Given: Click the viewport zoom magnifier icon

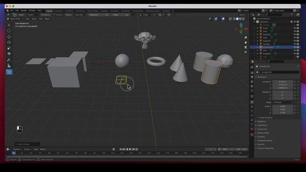Looking at the screenshot, I should point(246,38).
